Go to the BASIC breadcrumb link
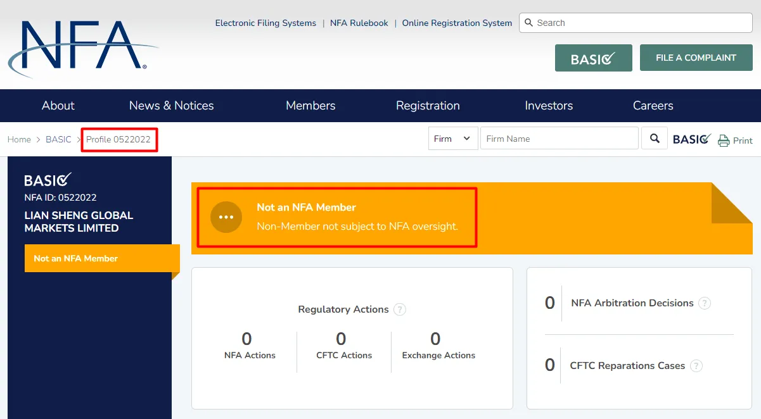 click(58, 139)
